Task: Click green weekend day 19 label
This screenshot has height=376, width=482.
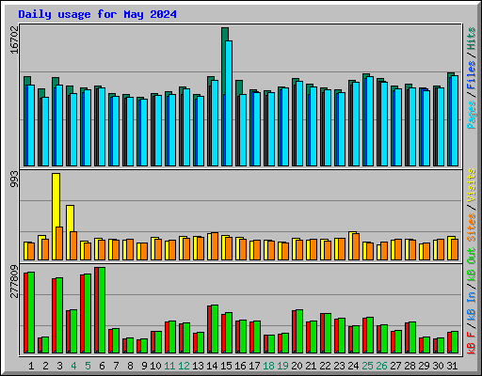Action: [282, 366]
